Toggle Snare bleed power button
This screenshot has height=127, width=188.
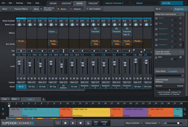coord(156,18)
